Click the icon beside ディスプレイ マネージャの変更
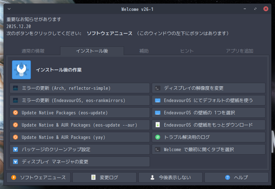Viewport: 275px width, 189px height. (x=15, y=162)
